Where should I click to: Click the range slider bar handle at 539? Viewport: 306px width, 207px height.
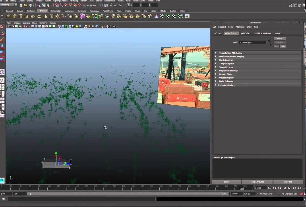(228, 194)
